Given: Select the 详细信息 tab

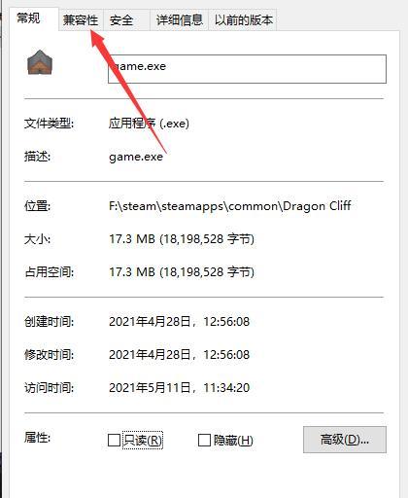Looking at the screenshot, I should tap(179, 20).
